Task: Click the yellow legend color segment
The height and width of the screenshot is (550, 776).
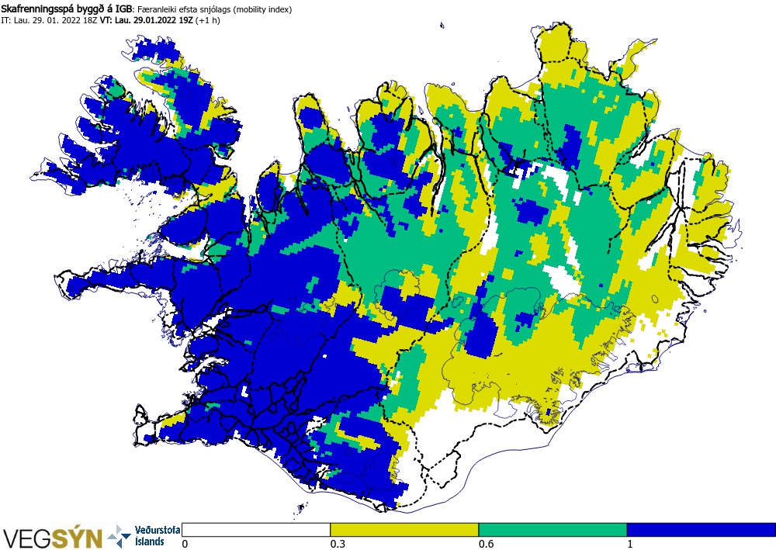Action: [x=404, y=530]
